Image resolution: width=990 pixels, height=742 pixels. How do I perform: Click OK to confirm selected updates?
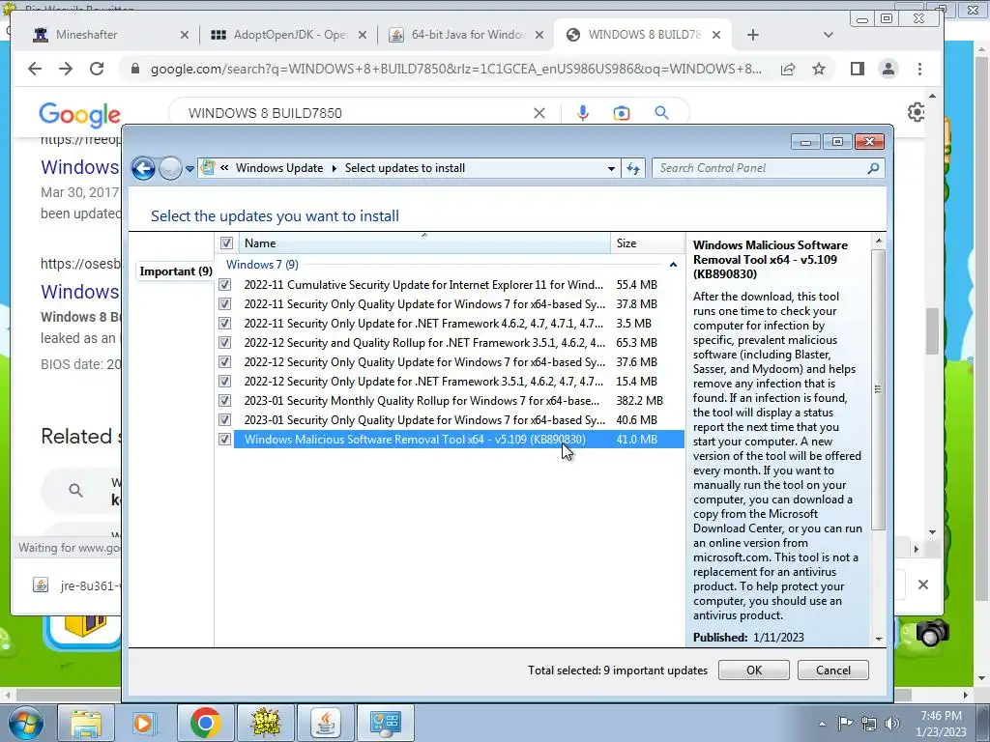click(x=754, y=671)
